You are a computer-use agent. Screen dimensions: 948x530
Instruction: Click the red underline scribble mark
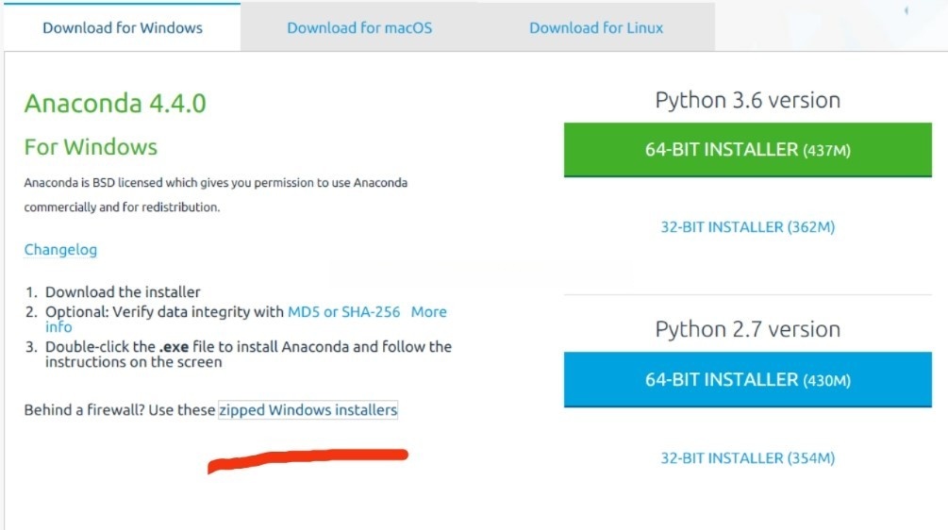[x=308, y=460]
